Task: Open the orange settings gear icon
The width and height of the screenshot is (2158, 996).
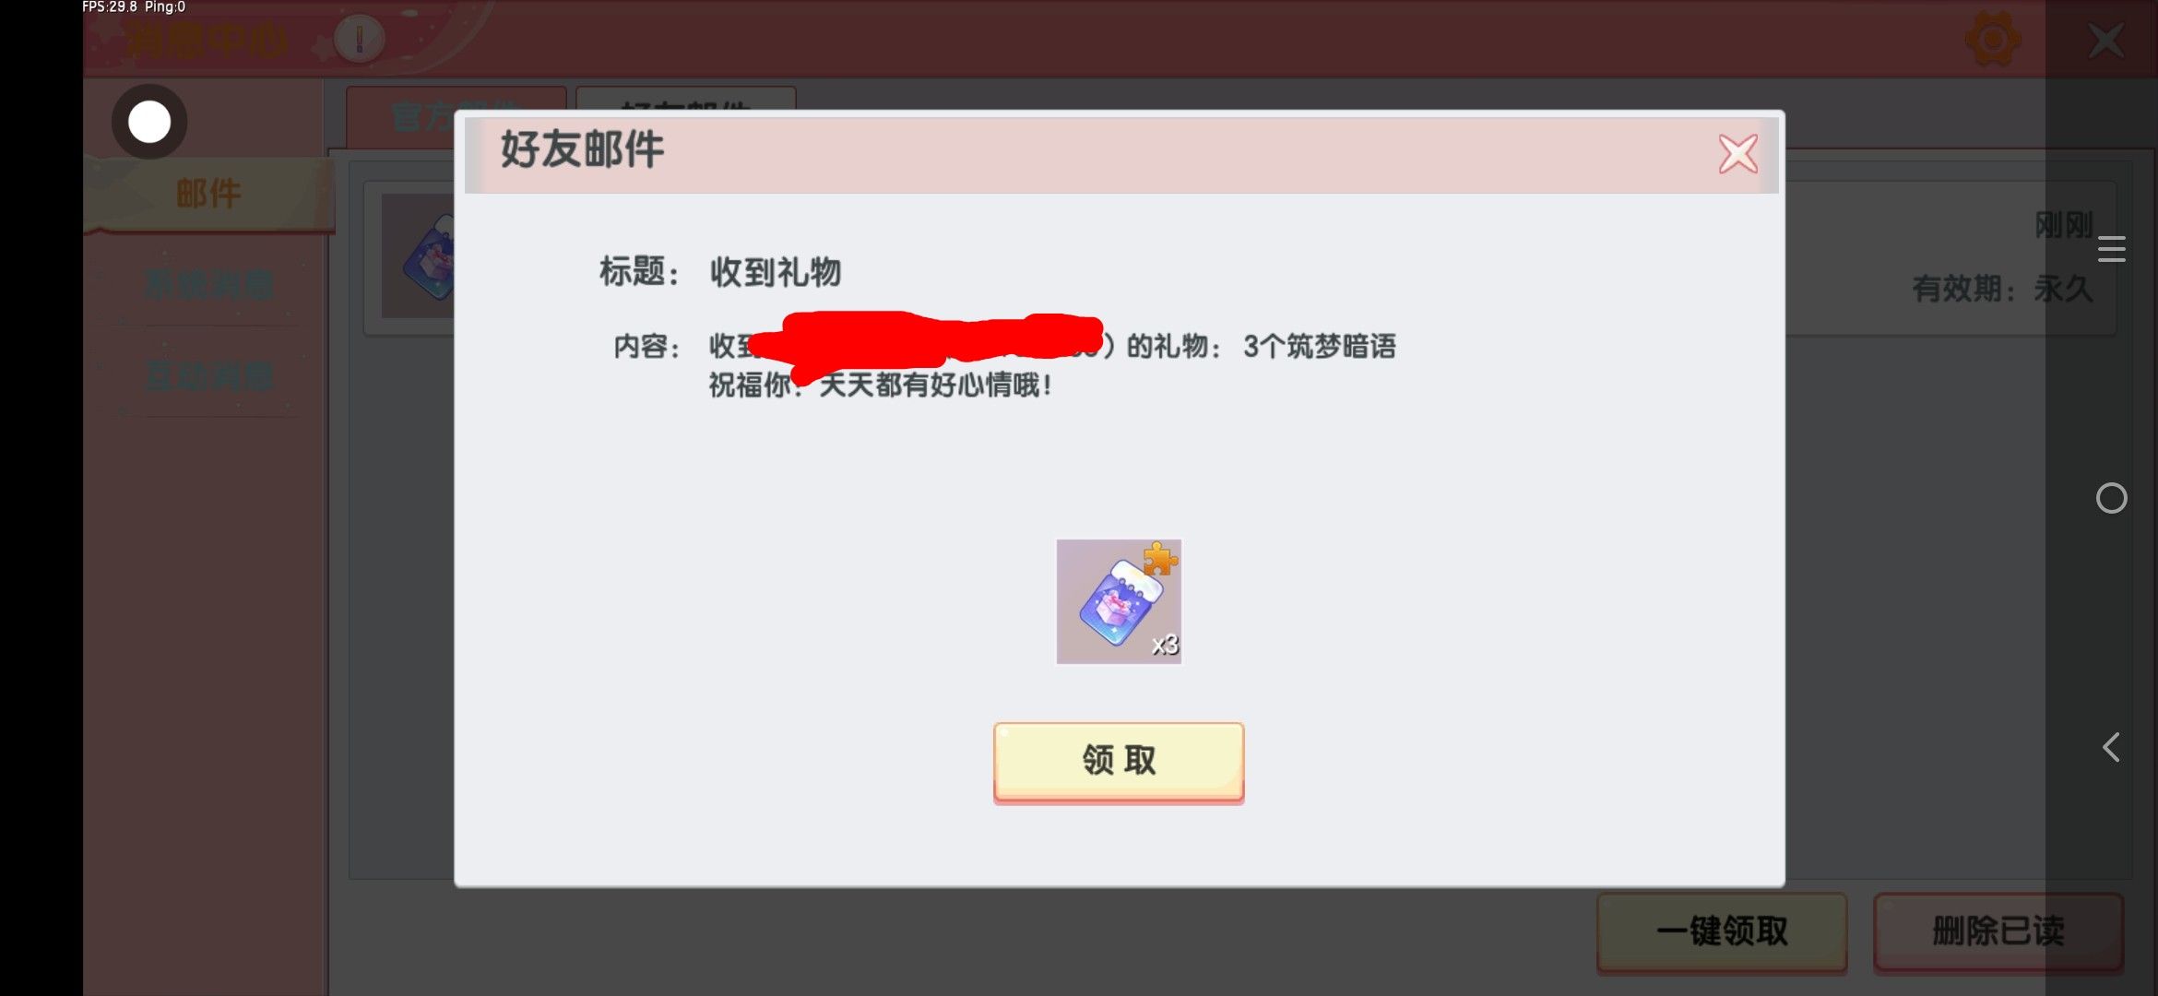Action: click(x=1993, y=39)
